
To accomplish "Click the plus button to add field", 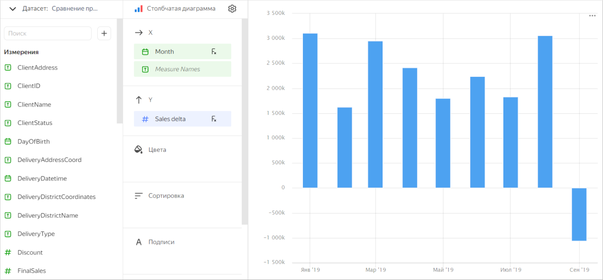I will pyautogui.click(x=104, y=33).
